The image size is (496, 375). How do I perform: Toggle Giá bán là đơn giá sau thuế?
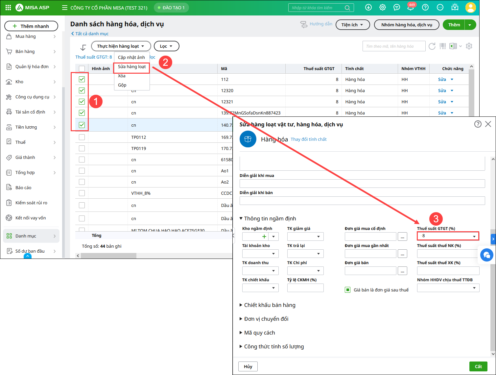(x=347, y=290)
